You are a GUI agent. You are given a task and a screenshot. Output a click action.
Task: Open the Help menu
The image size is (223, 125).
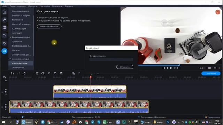[69, 6]
